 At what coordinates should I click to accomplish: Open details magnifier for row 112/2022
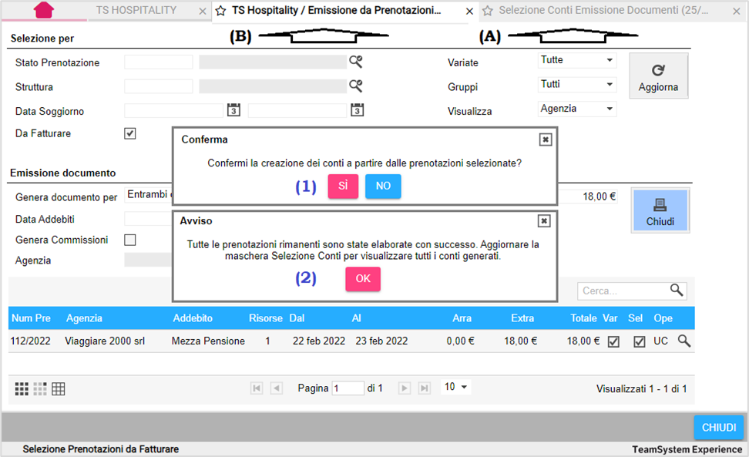[x=684, y=341]
